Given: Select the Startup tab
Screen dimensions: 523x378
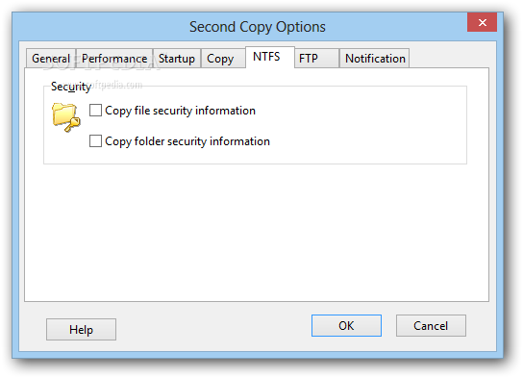Looking at the screenshot, I should coord(177,59).
